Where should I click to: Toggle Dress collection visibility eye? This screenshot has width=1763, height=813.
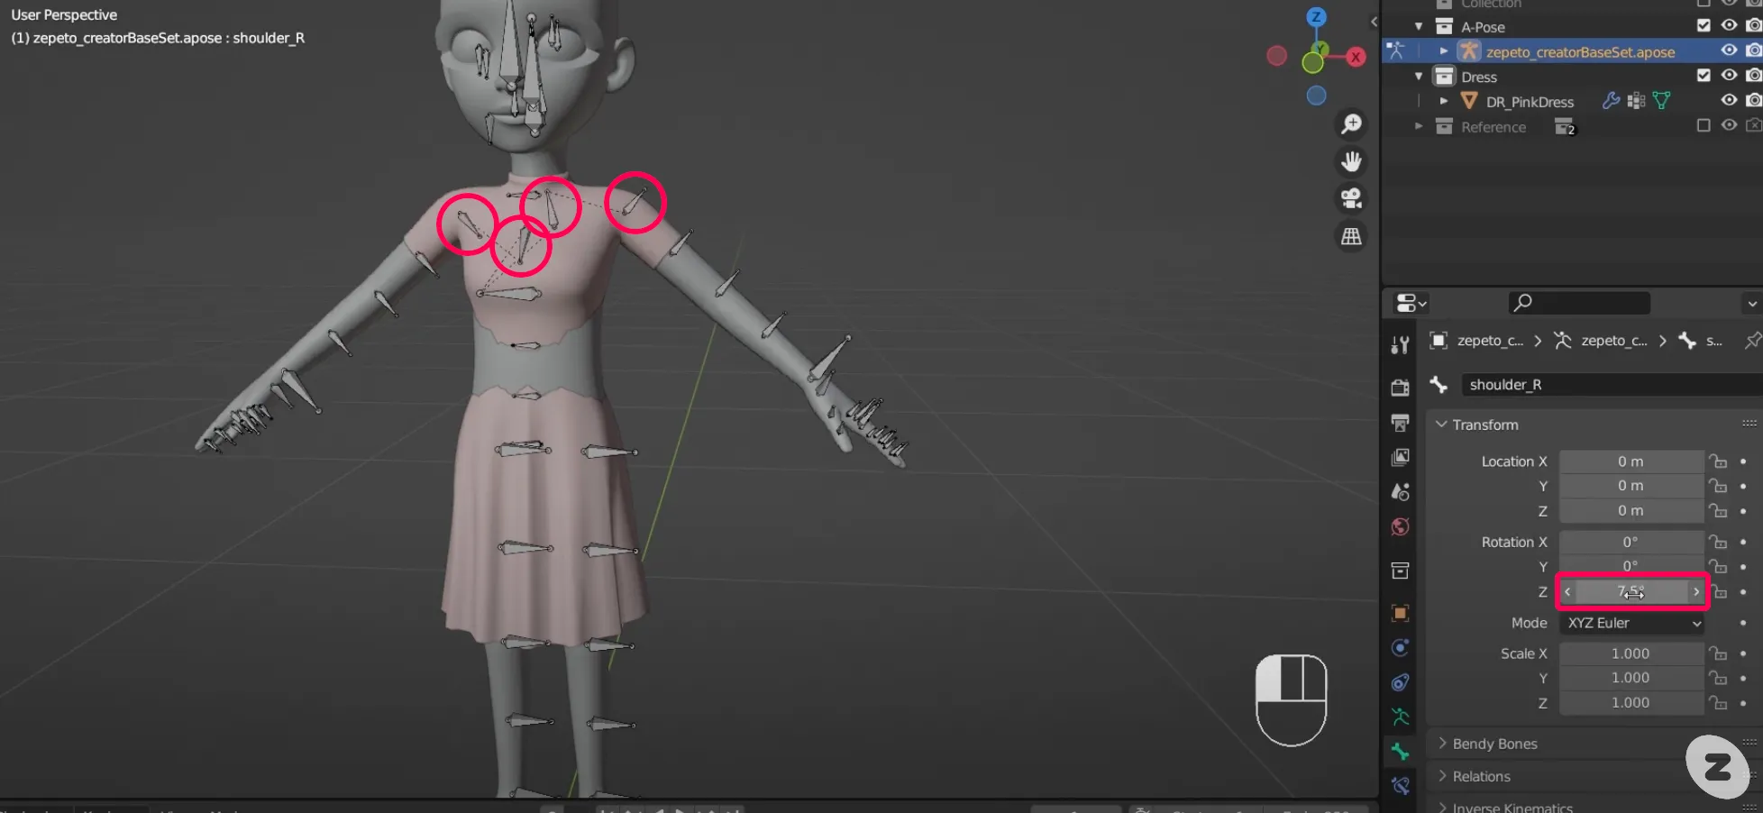click(x=1729, y=76)
